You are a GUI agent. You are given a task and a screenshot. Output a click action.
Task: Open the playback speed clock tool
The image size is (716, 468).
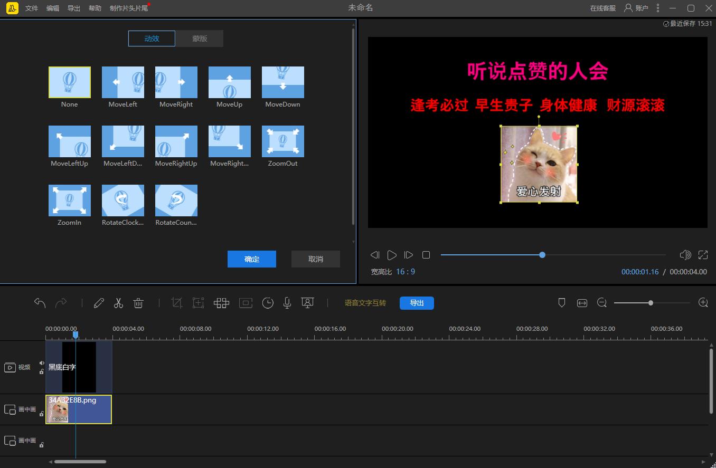click(268, 303)
